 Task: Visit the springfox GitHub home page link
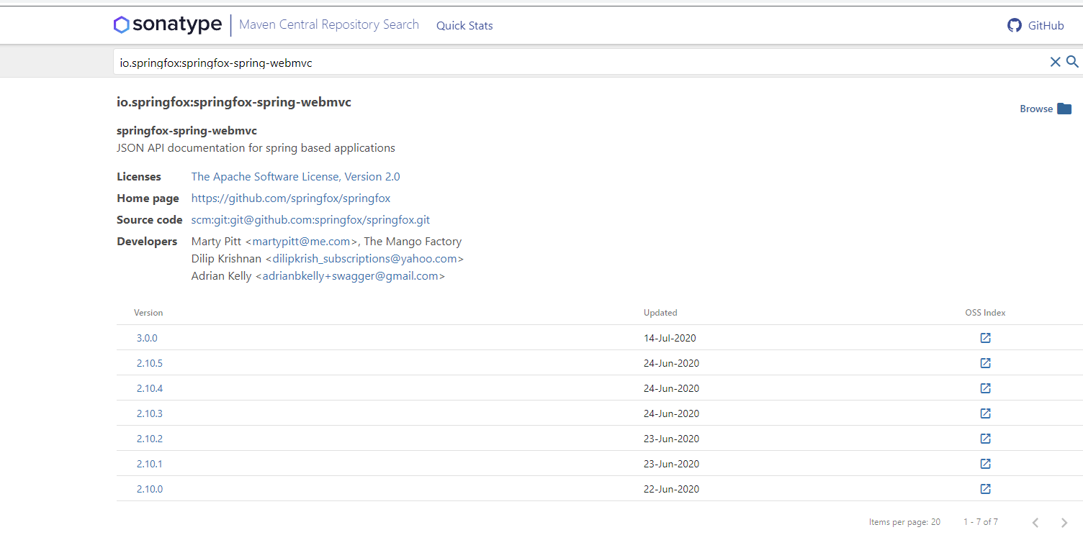tap(291, 198)
